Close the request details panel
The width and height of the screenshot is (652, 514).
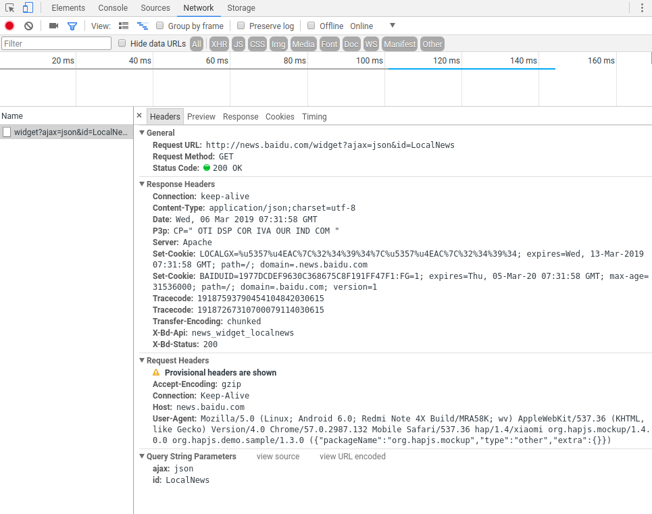pos(139,115)
